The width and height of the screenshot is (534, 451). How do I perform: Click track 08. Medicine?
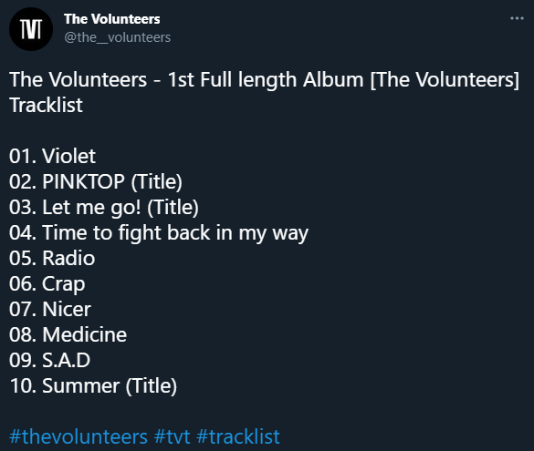(x=68, y=334)
